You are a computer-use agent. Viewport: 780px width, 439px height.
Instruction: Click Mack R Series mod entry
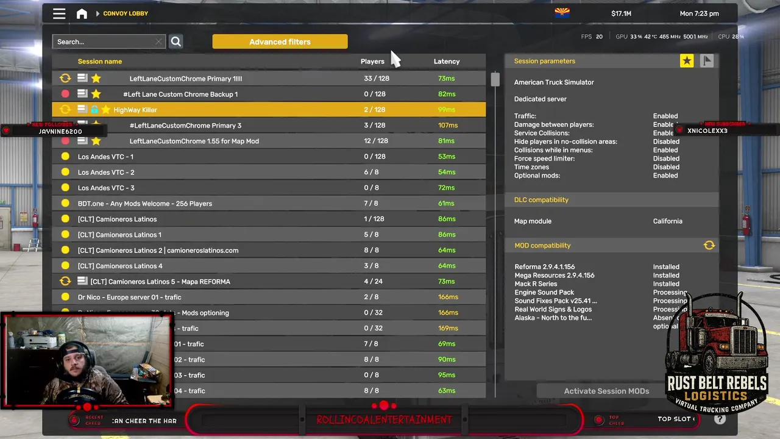coord(536,284)
